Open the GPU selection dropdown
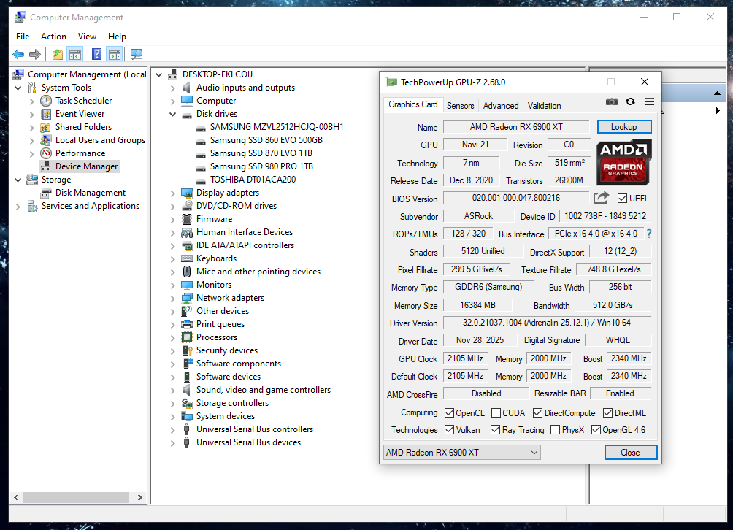Image resolution: width=733 pixels, height=530 pixels. tap(461, 453)
